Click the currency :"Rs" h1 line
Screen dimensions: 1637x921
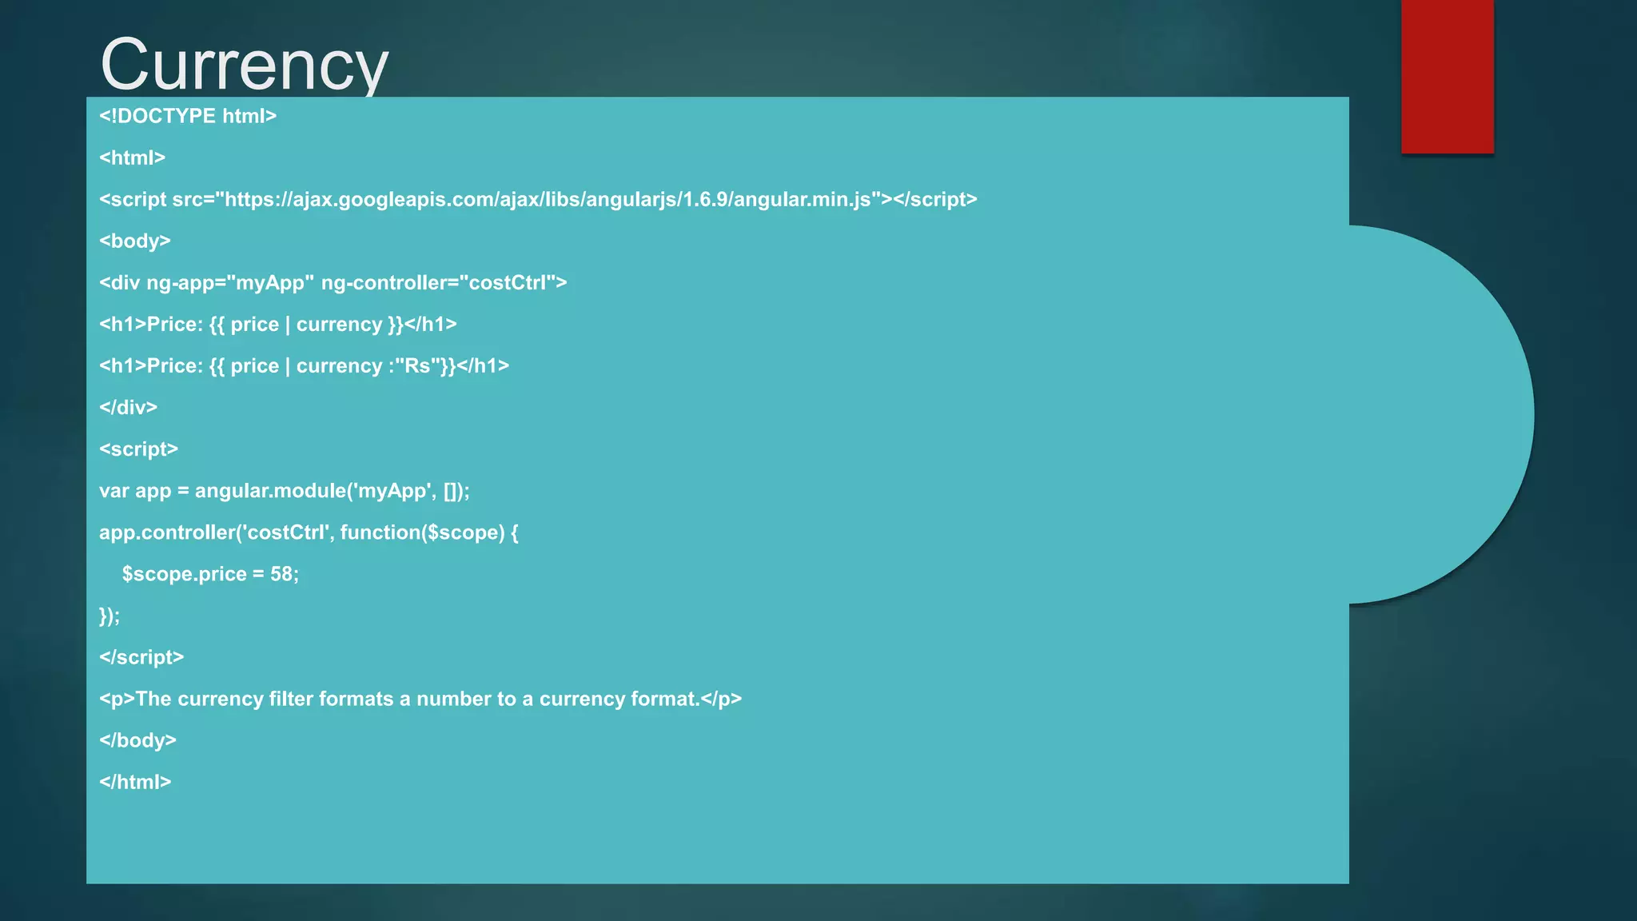304,365
